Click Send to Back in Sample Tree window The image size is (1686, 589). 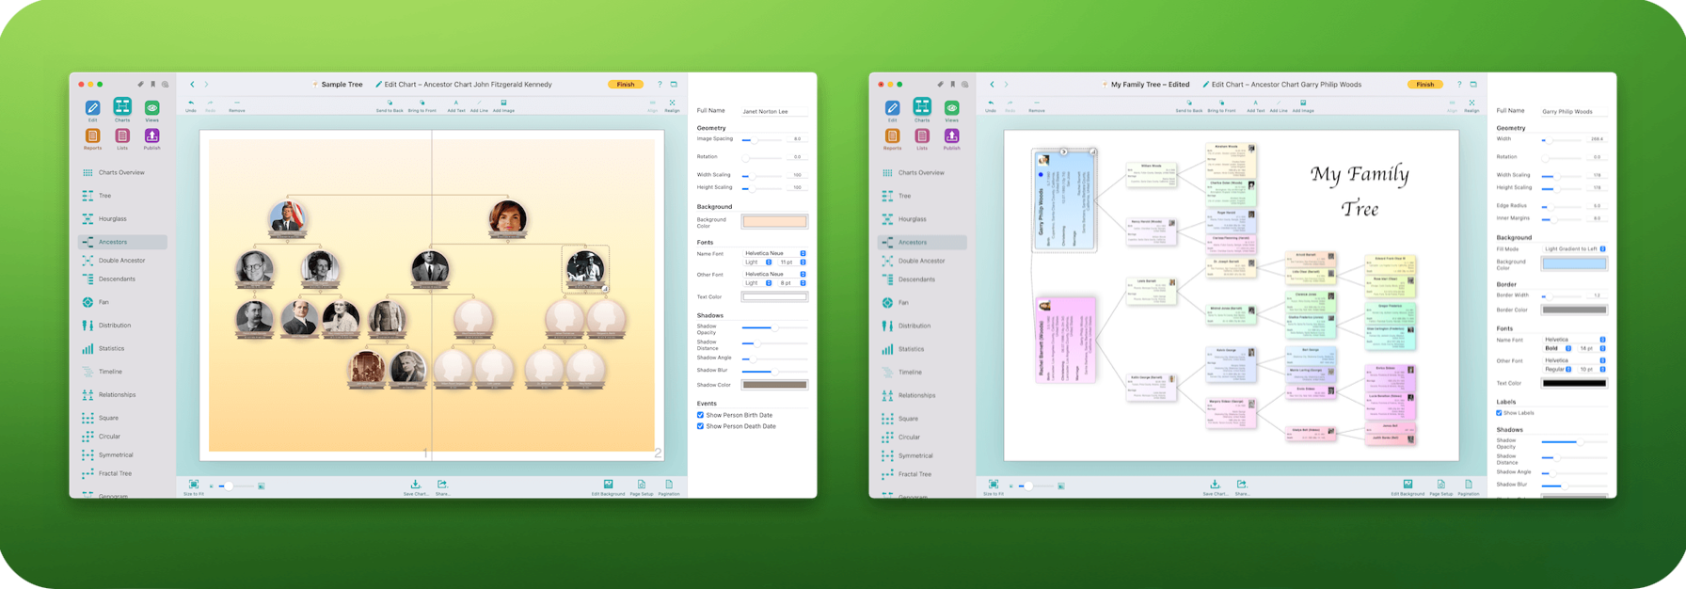click(x=390, y=105)
